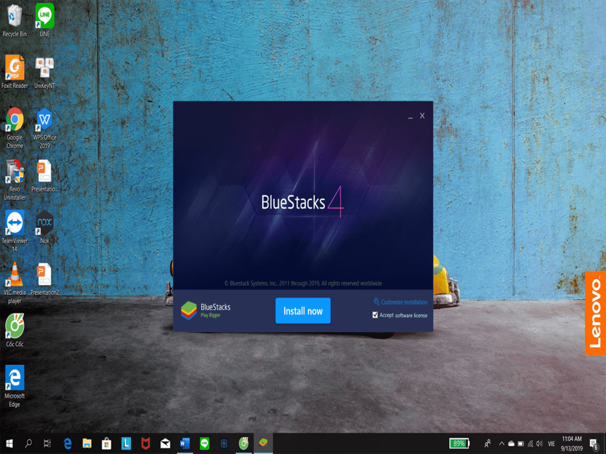606x454 pixels.
Task: Uncheck Accept software license checkbox
Action: pos(375,315)
